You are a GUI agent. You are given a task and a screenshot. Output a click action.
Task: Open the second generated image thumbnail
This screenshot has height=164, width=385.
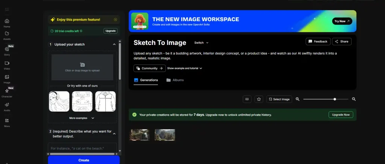click(165, 135)
